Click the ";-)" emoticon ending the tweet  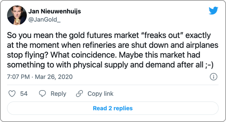coord(209,65)
